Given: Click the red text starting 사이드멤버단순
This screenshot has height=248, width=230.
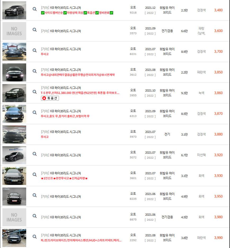Looking at the screenshot, I should 77,13.
